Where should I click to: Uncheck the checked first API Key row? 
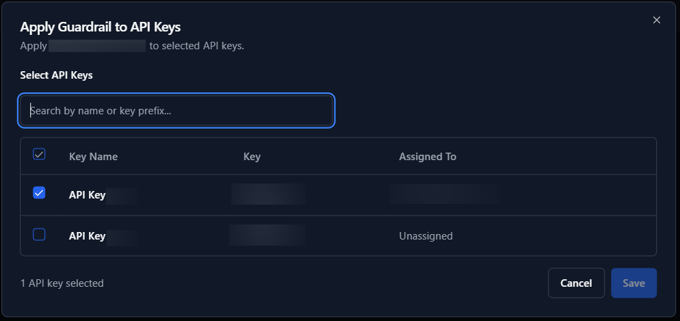39,193
